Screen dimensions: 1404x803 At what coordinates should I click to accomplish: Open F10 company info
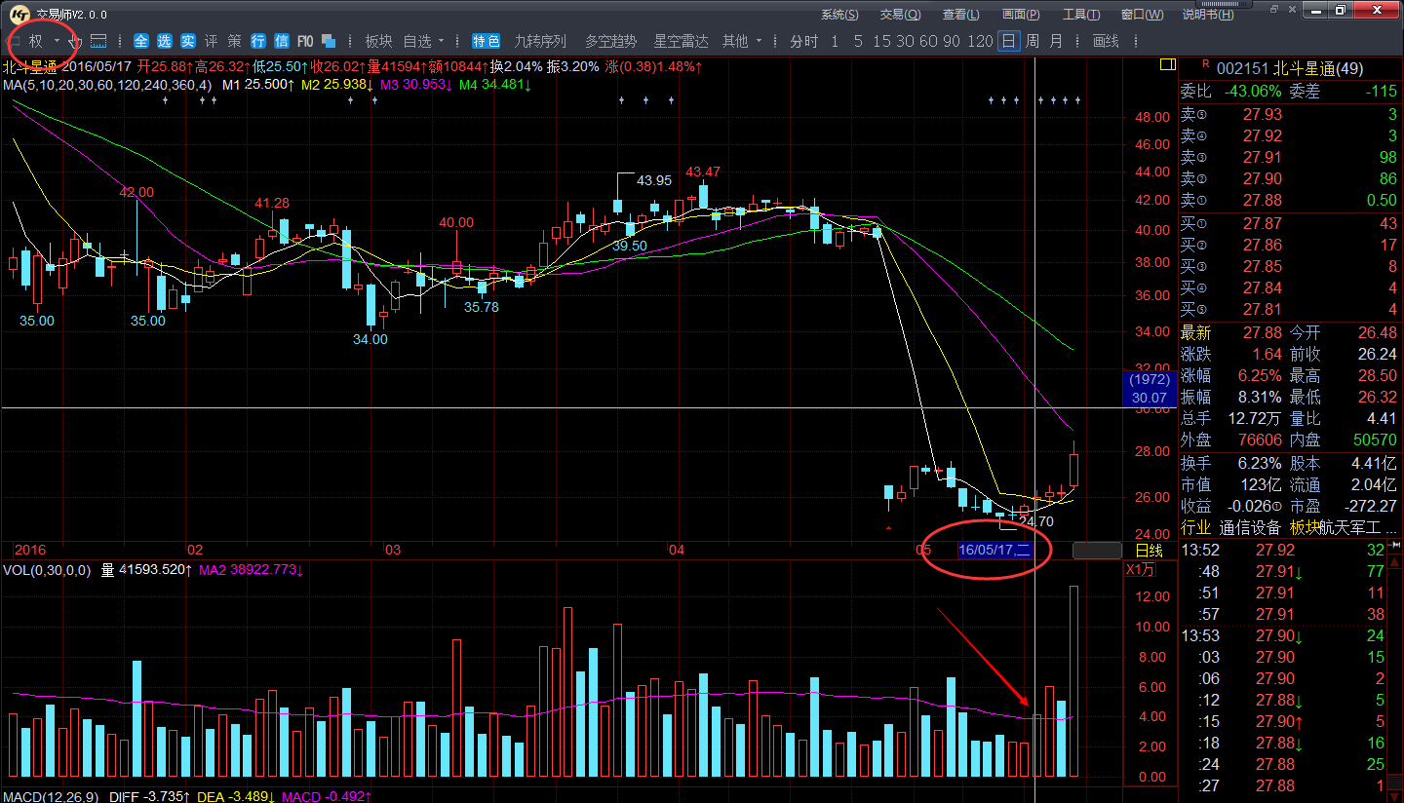305,41
